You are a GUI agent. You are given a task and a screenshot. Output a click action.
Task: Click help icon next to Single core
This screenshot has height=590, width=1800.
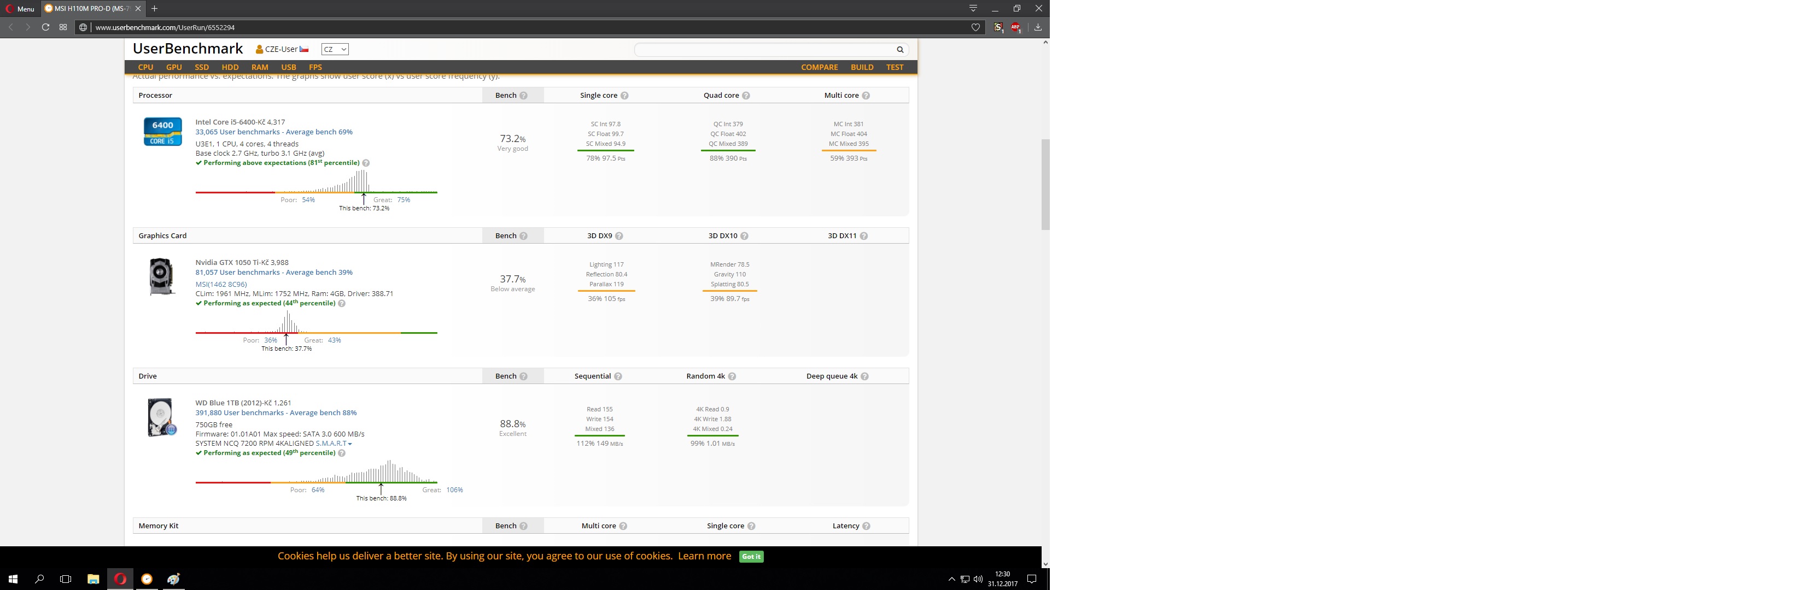pyautogui.click(x=624, y=96)
